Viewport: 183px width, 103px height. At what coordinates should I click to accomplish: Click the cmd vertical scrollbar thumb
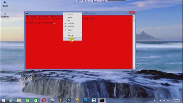tap(134, 20)
